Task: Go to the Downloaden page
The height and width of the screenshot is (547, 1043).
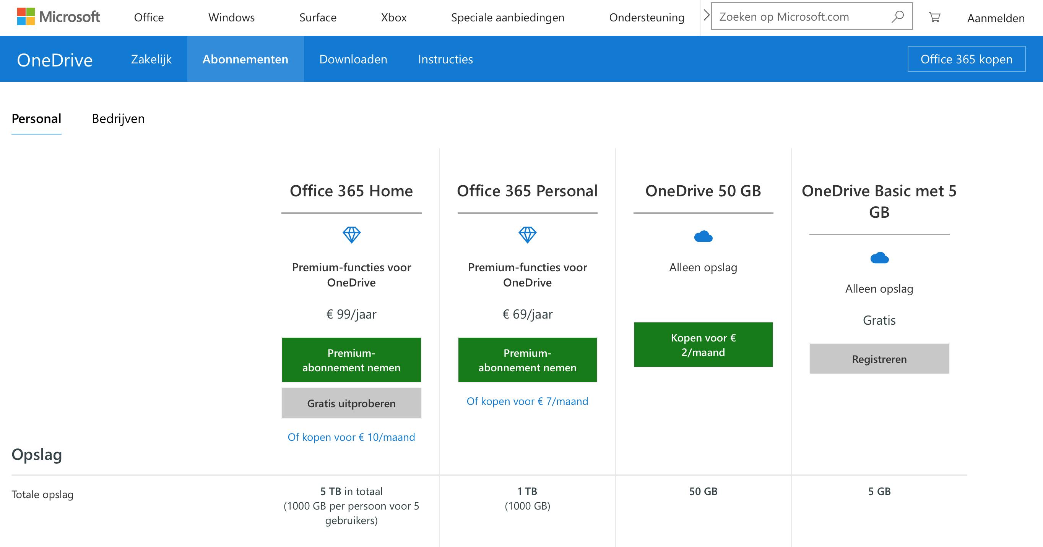Action: click(353, 59)
